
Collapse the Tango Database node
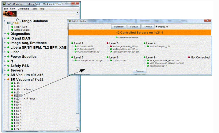(5, 21)
